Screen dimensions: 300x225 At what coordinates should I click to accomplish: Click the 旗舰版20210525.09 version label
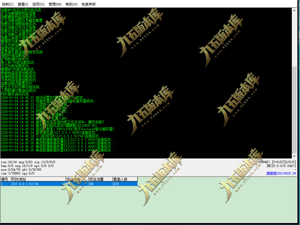tap(281, 173)
